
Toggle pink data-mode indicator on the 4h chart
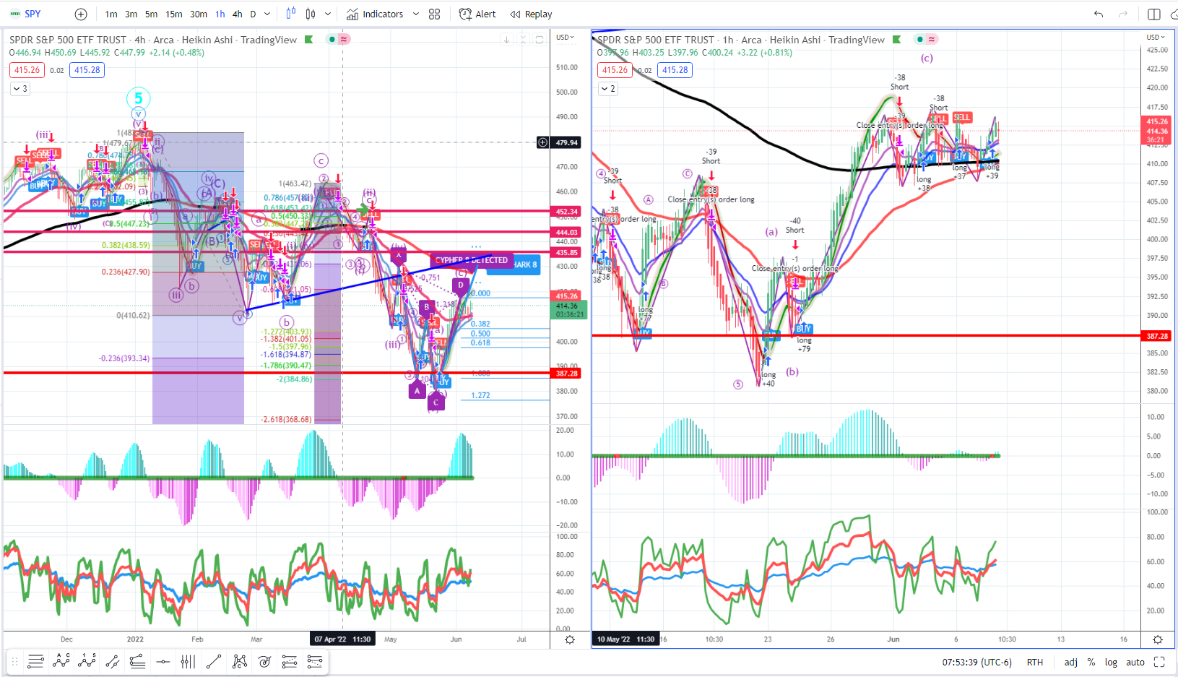[x=344, y=39]
